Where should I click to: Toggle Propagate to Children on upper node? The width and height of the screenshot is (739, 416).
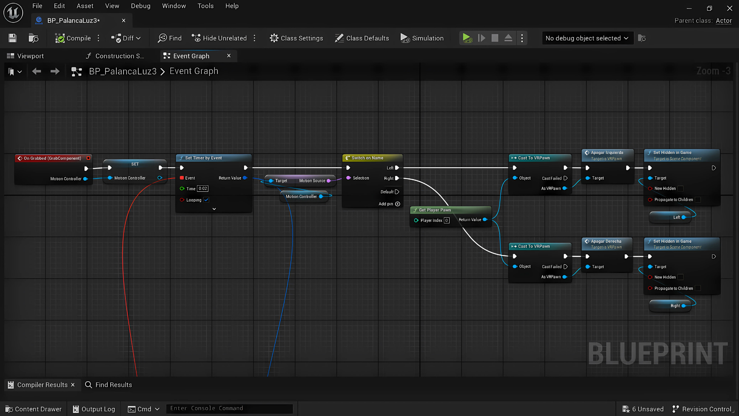coord(698,200)
